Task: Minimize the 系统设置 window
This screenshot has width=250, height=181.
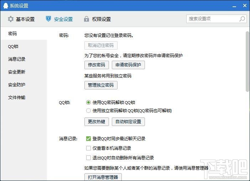Action: pyautogui.click(x=234, y=6)
